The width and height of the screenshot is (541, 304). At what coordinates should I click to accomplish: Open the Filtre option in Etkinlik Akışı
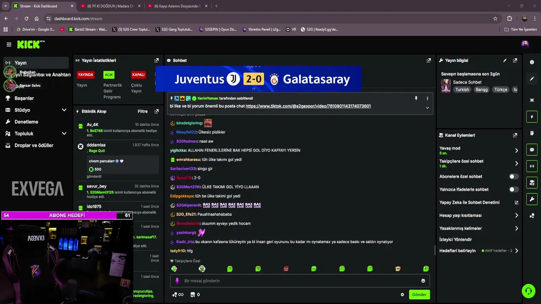pyautogui.click(x=143, y=111)
